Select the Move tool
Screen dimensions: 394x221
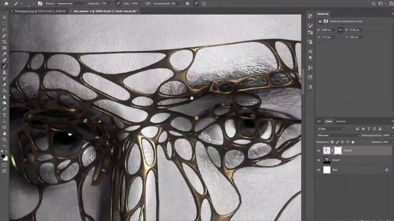(x=4, y=17)
